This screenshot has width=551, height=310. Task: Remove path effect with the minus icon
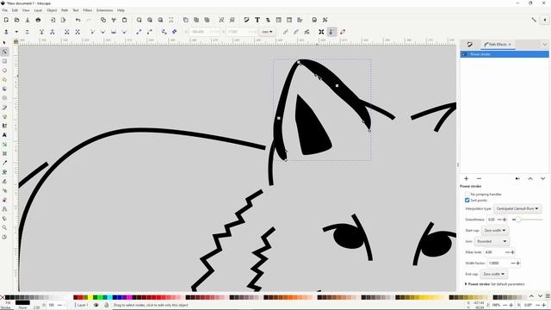[479, 178]
